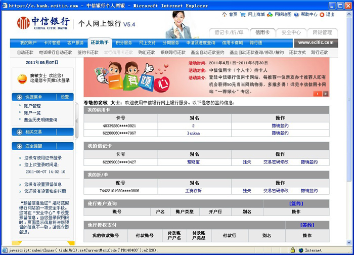
Task: Open the 积分服务 menu
Action: 123,43
